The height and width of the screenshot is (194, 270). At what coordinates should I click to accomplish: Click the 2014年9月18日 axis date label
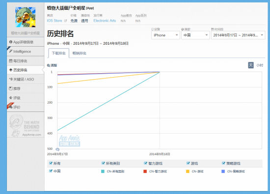point(160,154)
